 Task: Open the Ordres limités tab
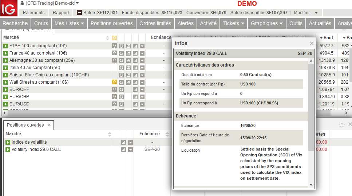click(155, 23)
